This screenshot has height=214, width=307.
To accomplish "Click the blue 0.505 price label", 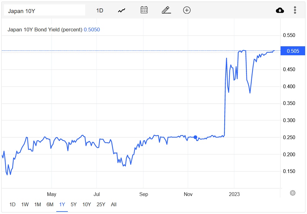I will (293, 51).
